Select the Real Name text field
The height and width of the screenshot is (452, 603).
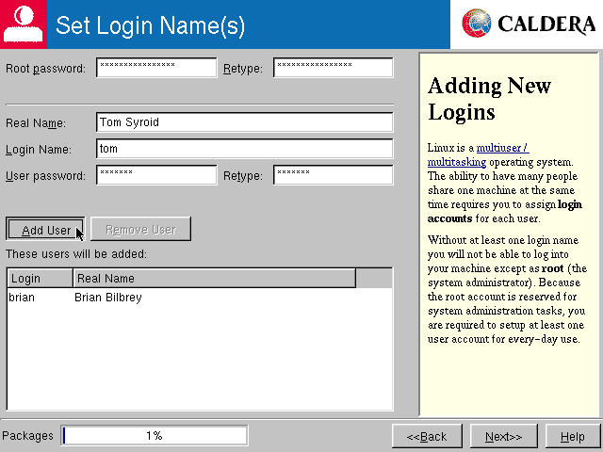click(244, 122)
